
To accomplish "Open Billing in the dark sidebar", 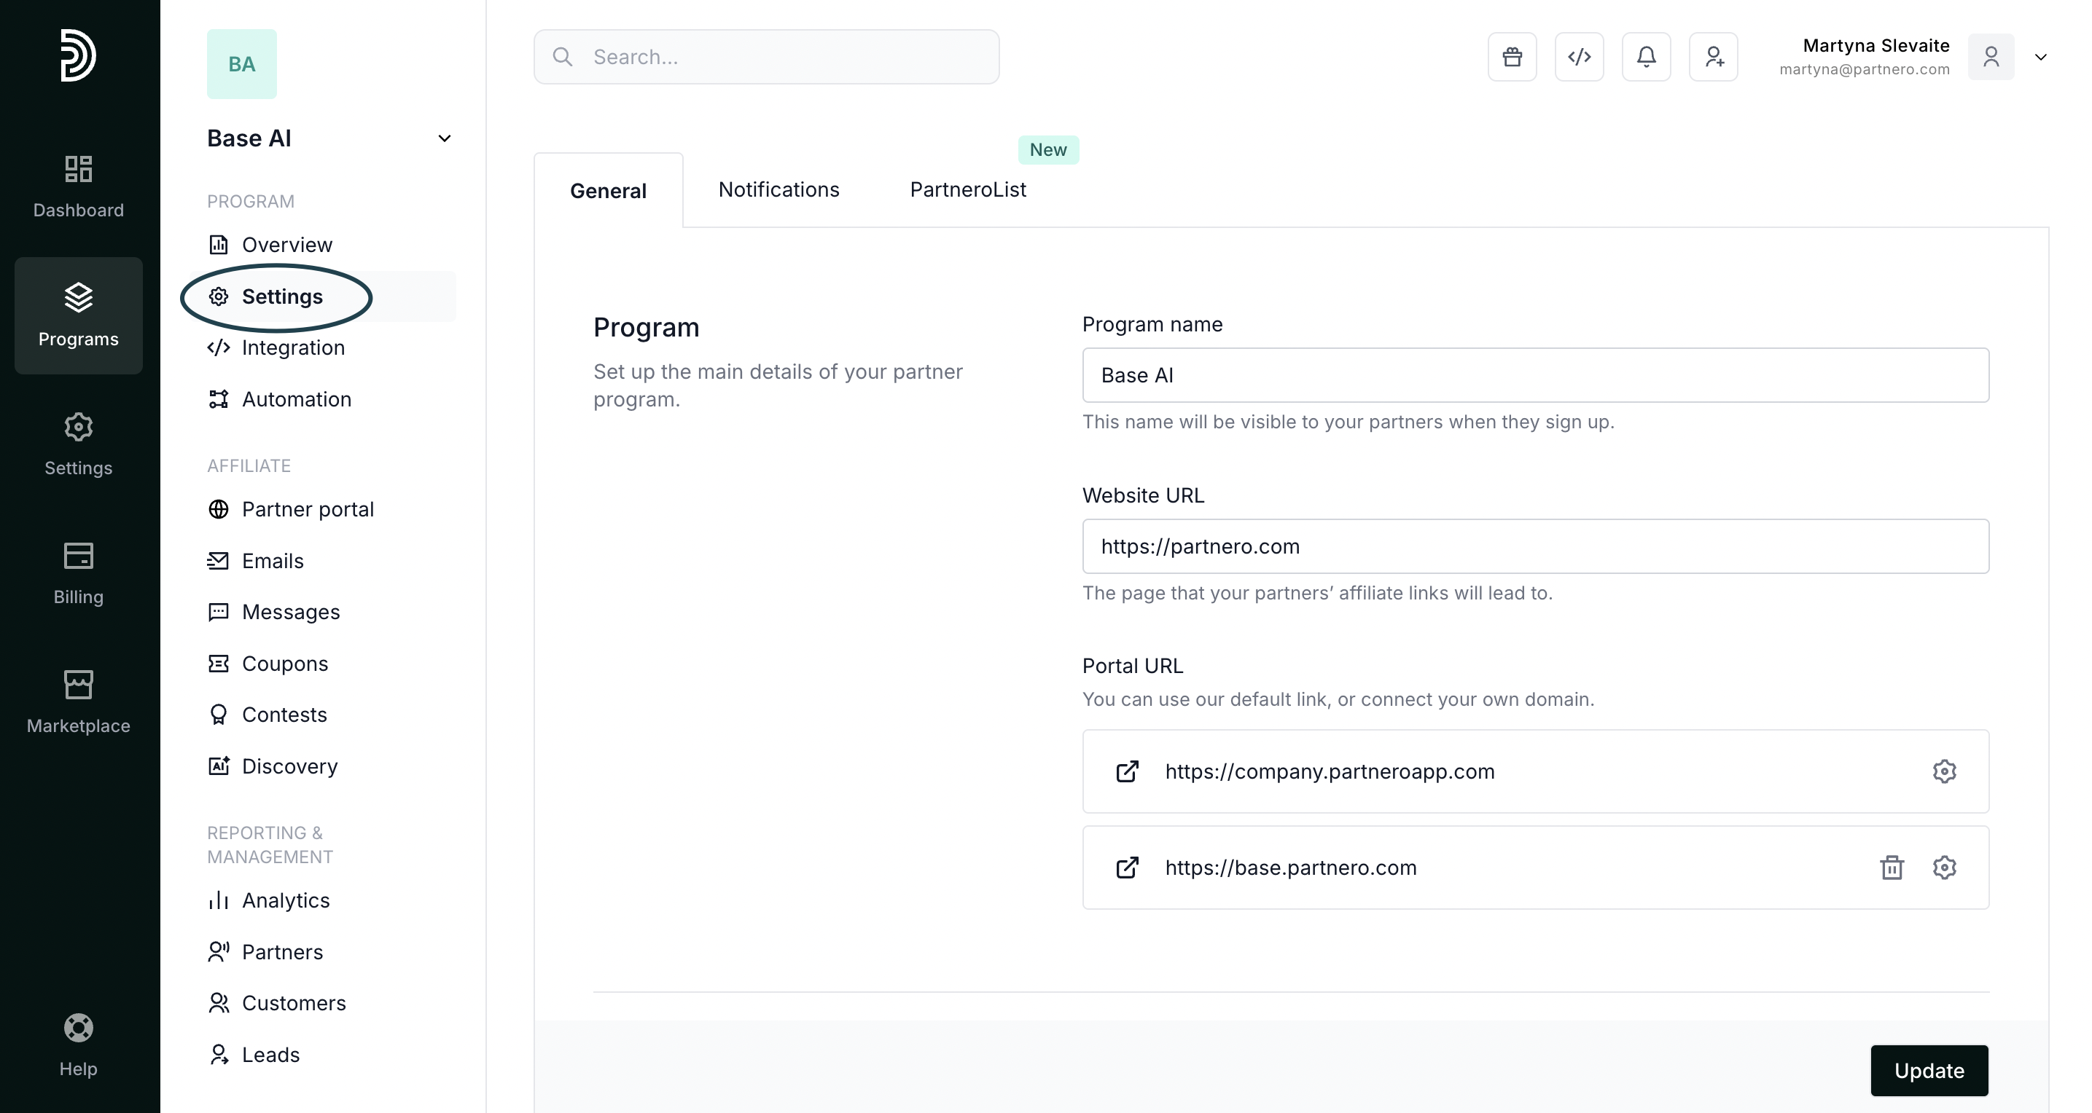I will coord(78,573).
